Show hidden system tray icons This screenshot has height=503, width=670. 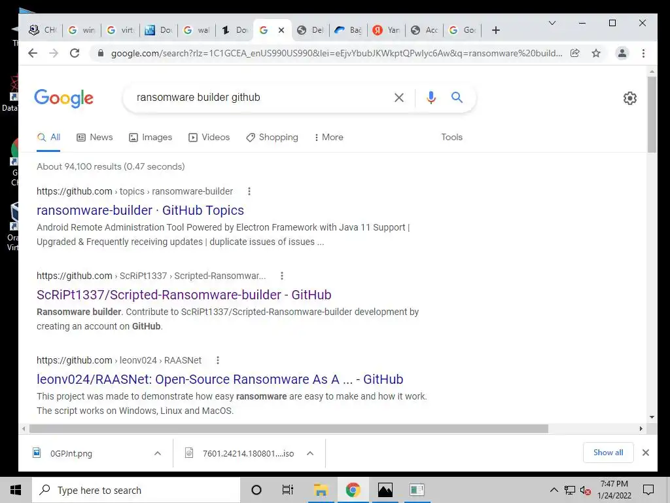click(x=554, y=490)
